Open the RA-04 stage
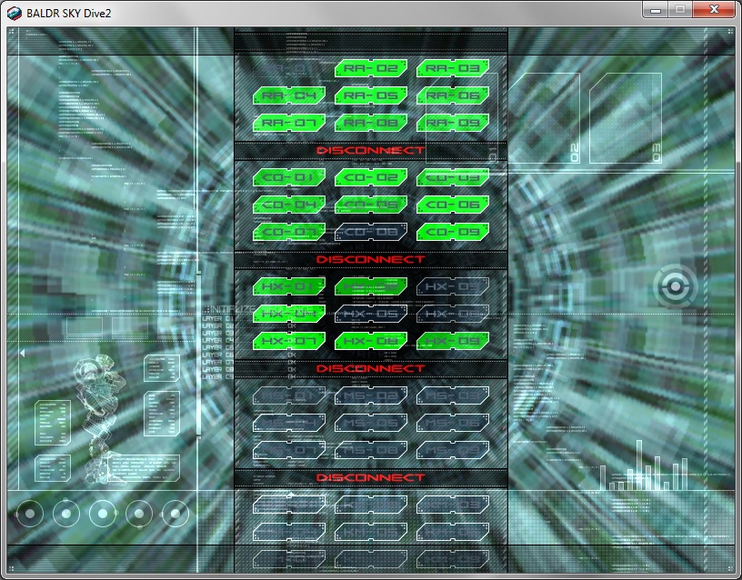 click(x=289, y=95)
